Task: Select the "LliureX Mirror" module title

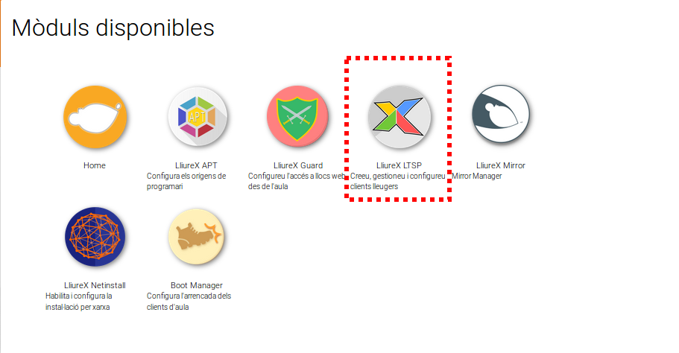Action: pyautogui.click(x=501, y=165)
